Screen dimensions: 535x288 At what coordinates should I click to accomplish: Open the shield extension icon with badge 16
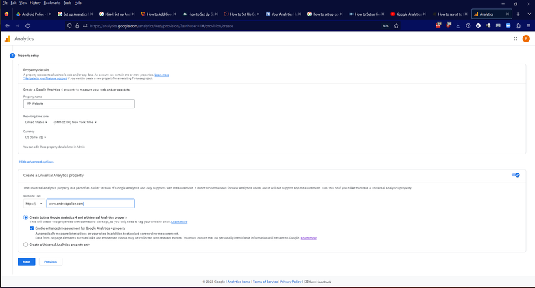click(448, 25)
